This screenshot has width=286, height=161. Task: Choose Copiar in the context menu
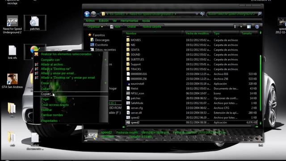pos(71,94)
